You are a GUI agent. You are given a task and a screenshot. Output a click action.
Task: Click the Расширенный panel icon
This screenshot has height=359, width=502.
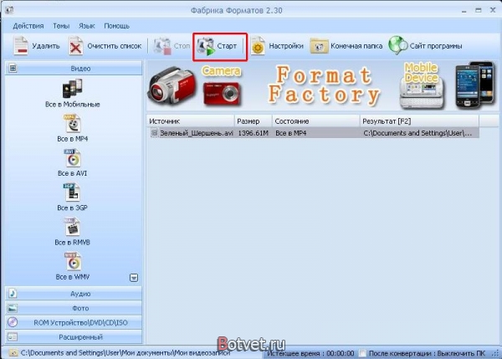(13, 337)
